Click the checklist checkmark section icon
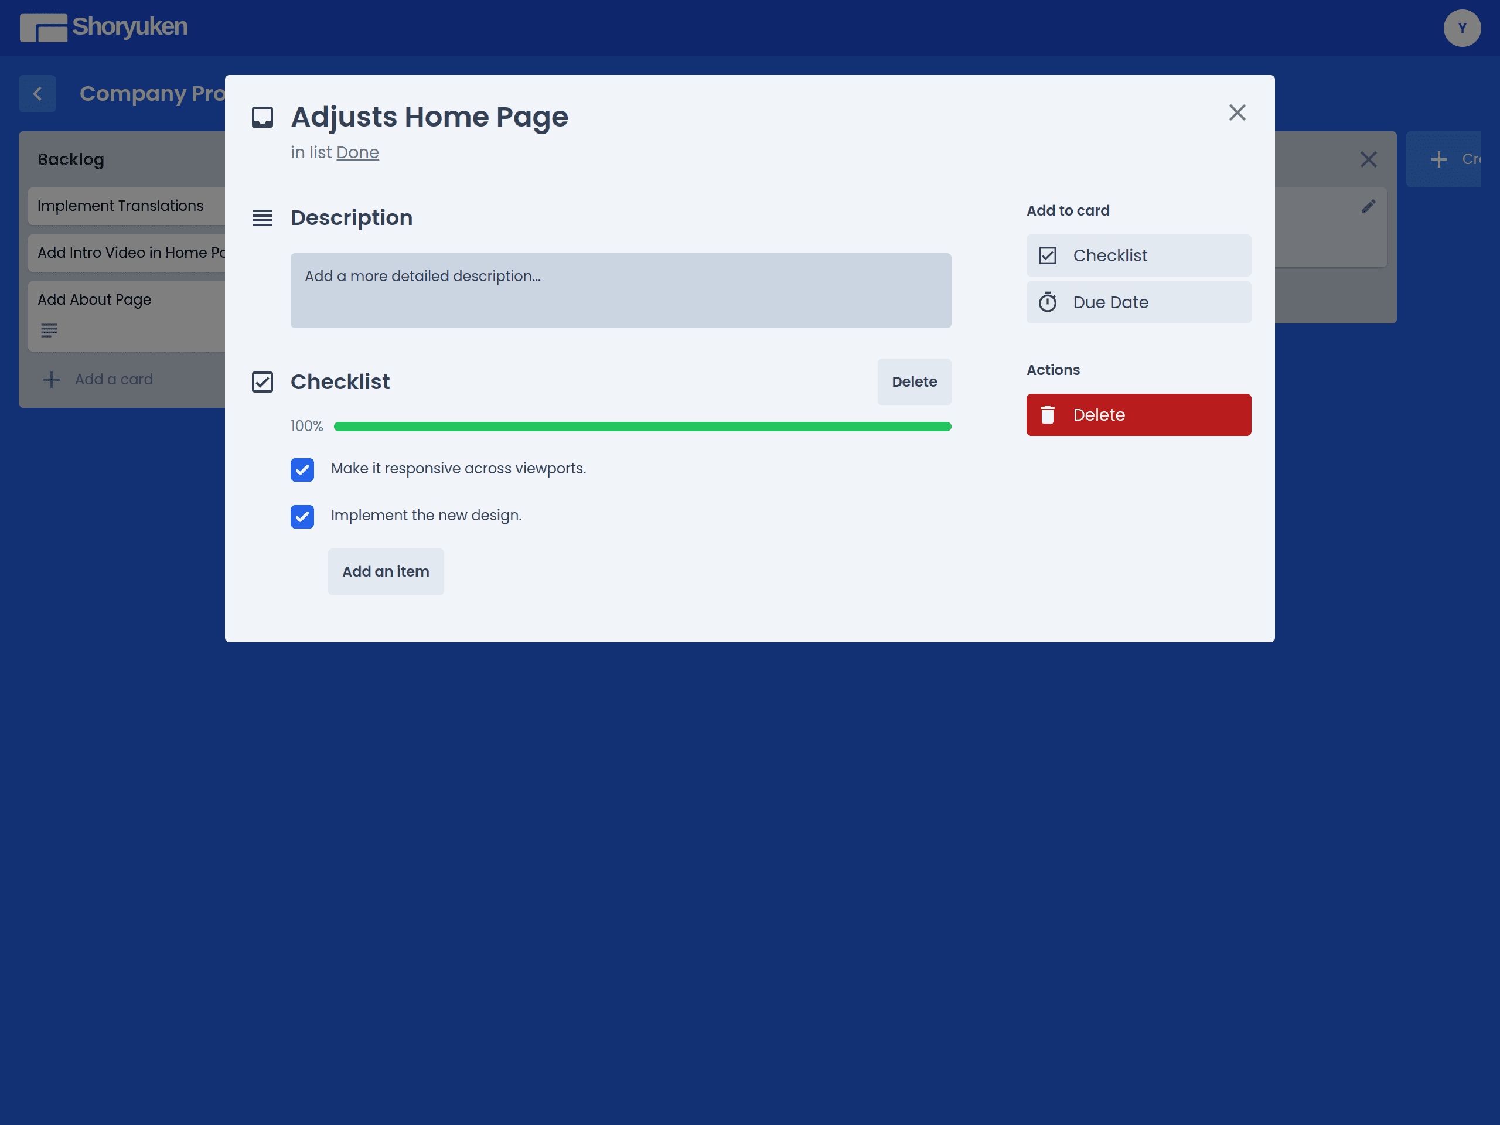 [x=262, y=381]
